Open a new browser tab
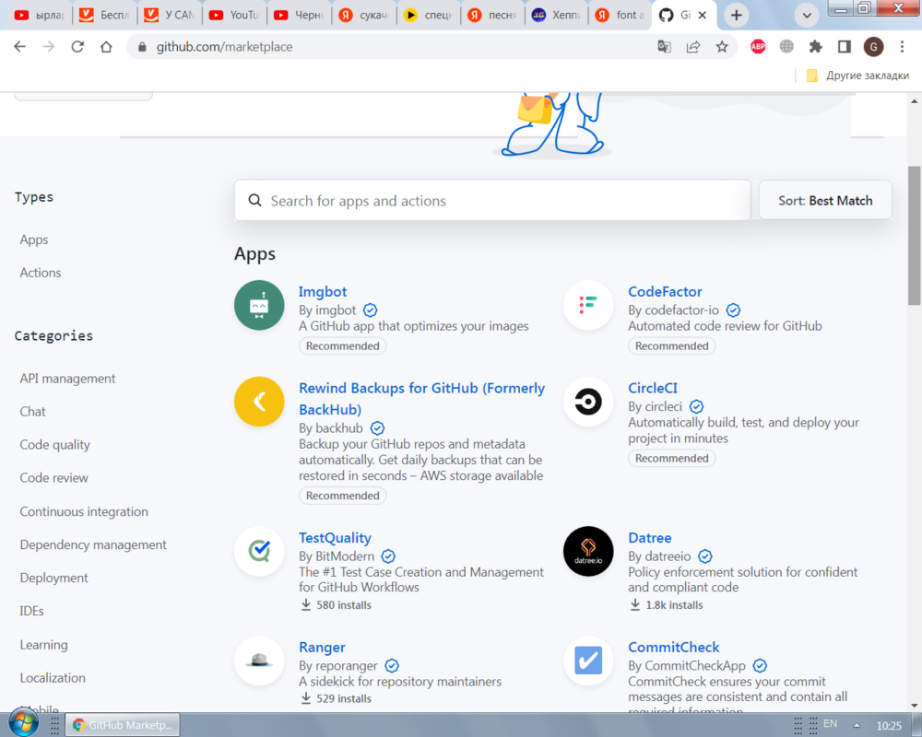 pos(736,16)
